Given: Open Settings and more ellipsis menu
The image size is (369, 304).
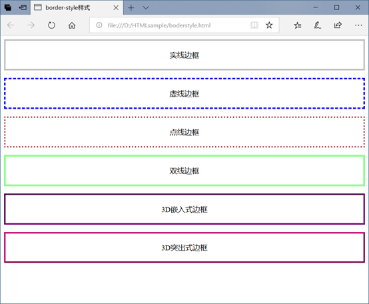Looking at the screenshot, I should [x=358, y=25].
